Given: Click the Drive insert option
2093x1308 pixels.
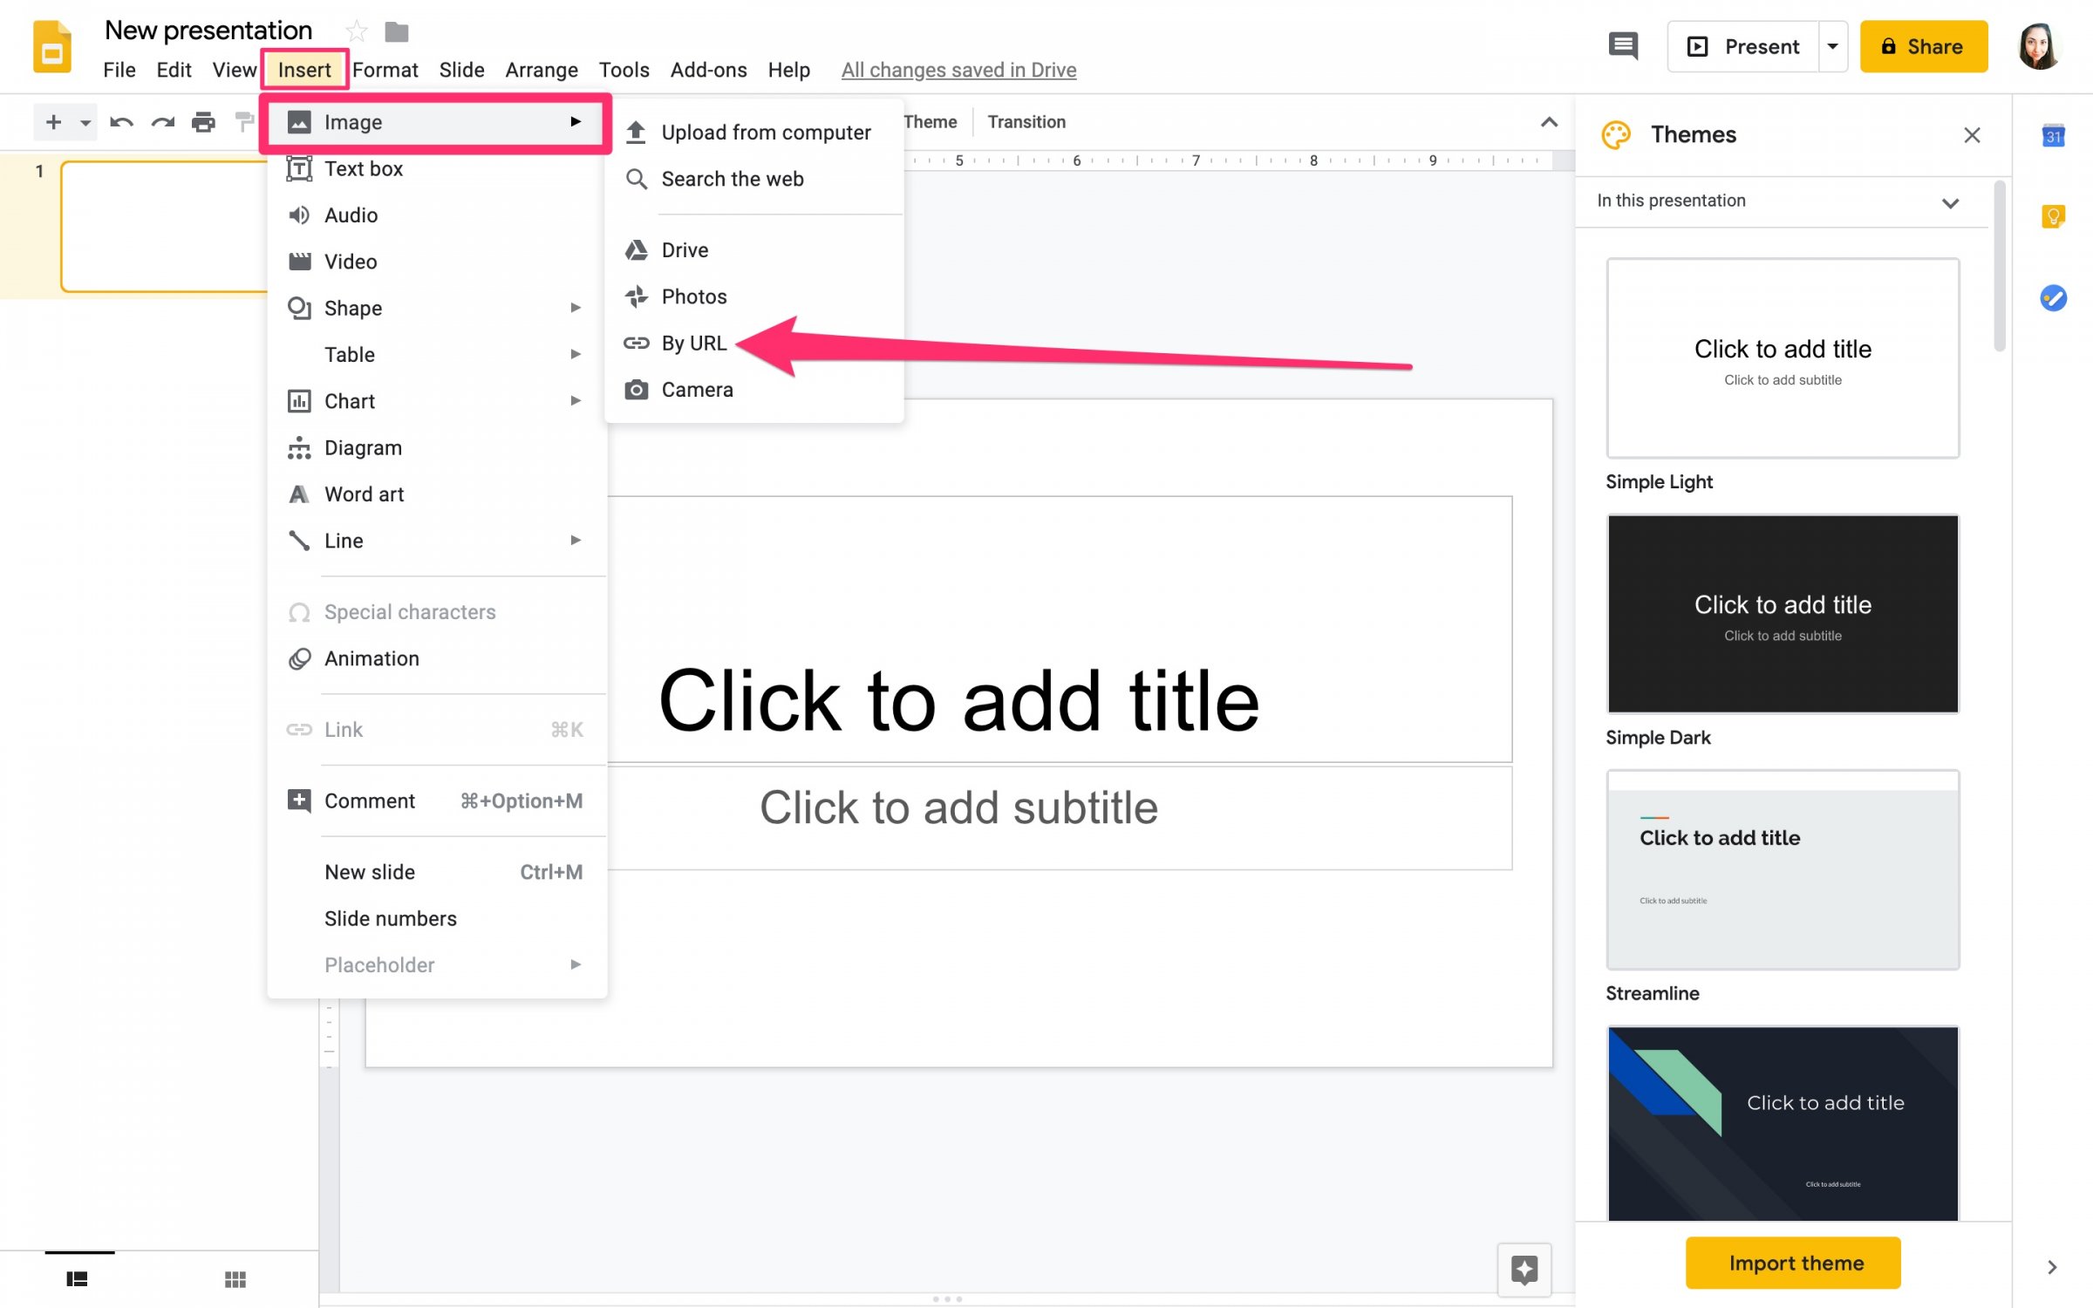Looking at the screenshot, I should tap(684, 249).
